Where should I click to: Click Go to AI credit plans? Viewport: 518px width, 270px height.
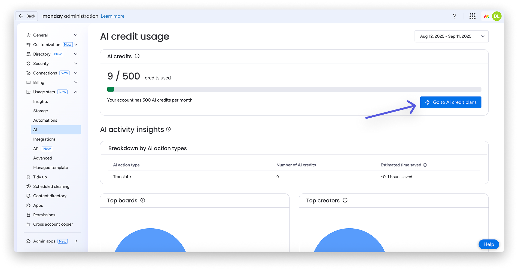450,102
